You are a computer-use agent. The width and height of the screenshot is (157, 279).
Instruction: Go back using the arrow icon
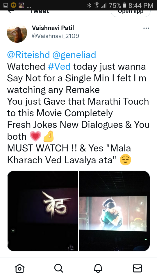(x=11, y=12)
